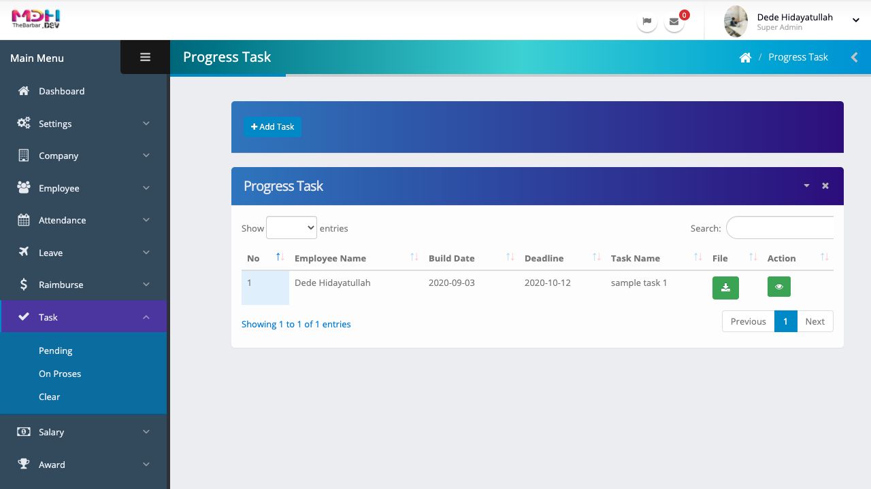Viewport: 871px width, 489px height.
Task: Select page 1 in pagination
Action: pos(785,321)
